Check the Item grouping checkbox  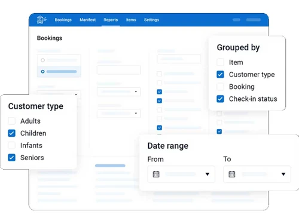click(220, 62)
